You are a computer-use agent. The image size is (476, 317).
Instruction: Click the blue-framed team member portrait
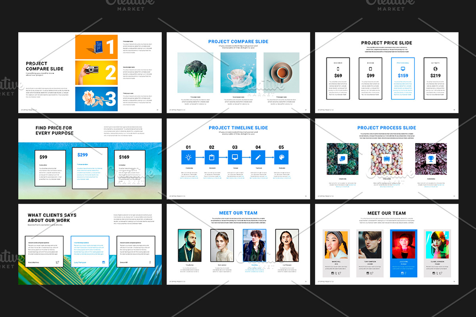(254, 246)
